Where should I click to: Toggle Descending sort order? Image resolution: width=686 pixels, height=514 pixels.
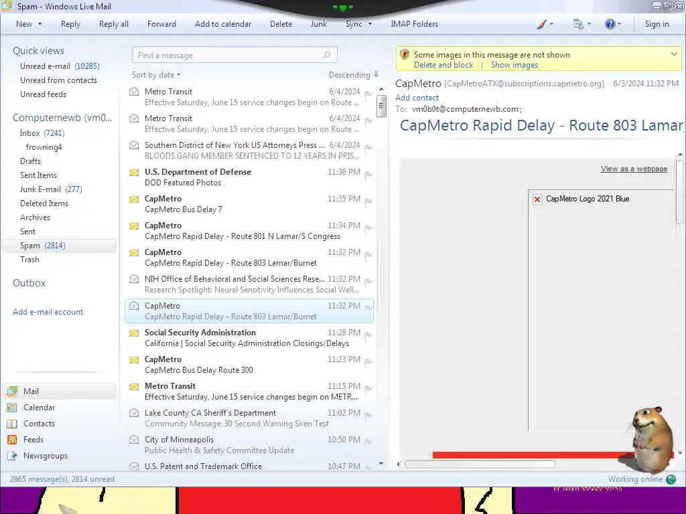354,75
